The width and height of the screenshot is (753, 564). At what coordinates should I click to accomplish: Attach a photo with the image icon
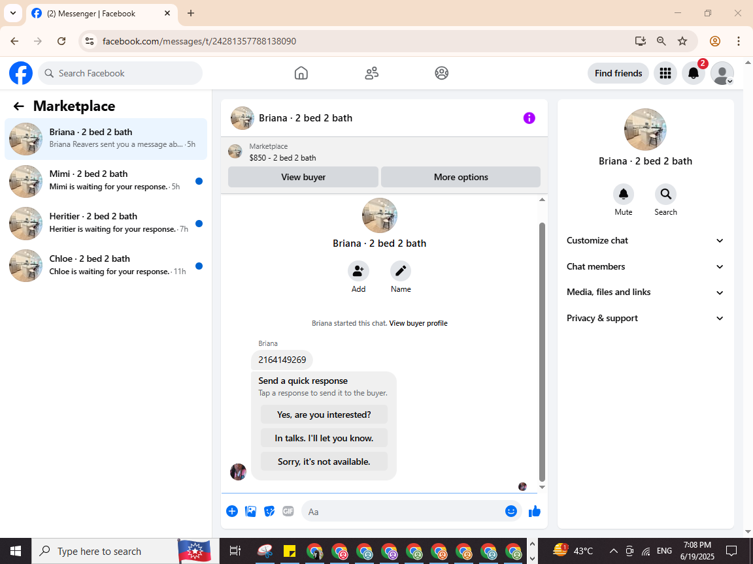click(x=251, y=511)
